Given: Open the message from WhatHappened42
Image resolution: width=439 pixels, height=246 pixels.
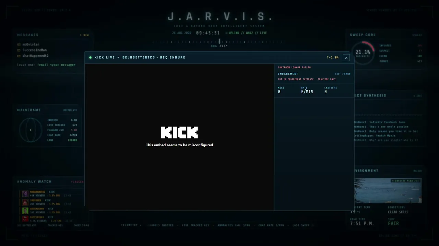Looking at the screenshot, I should [x=36, y=56].
